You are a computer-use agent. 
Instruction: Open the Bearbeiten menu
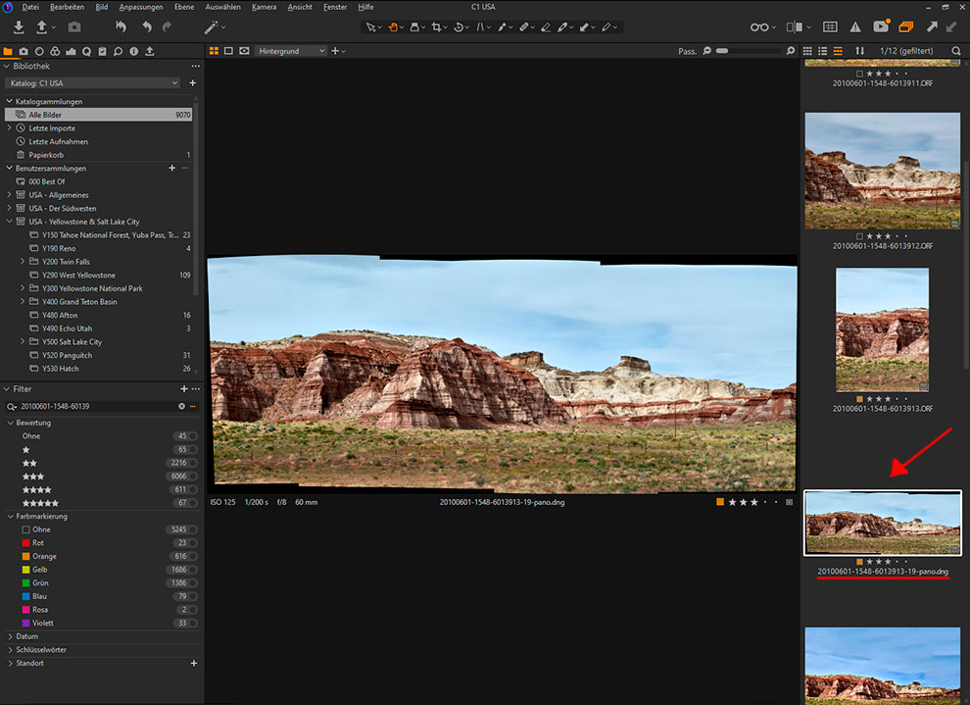pos(67,7)
